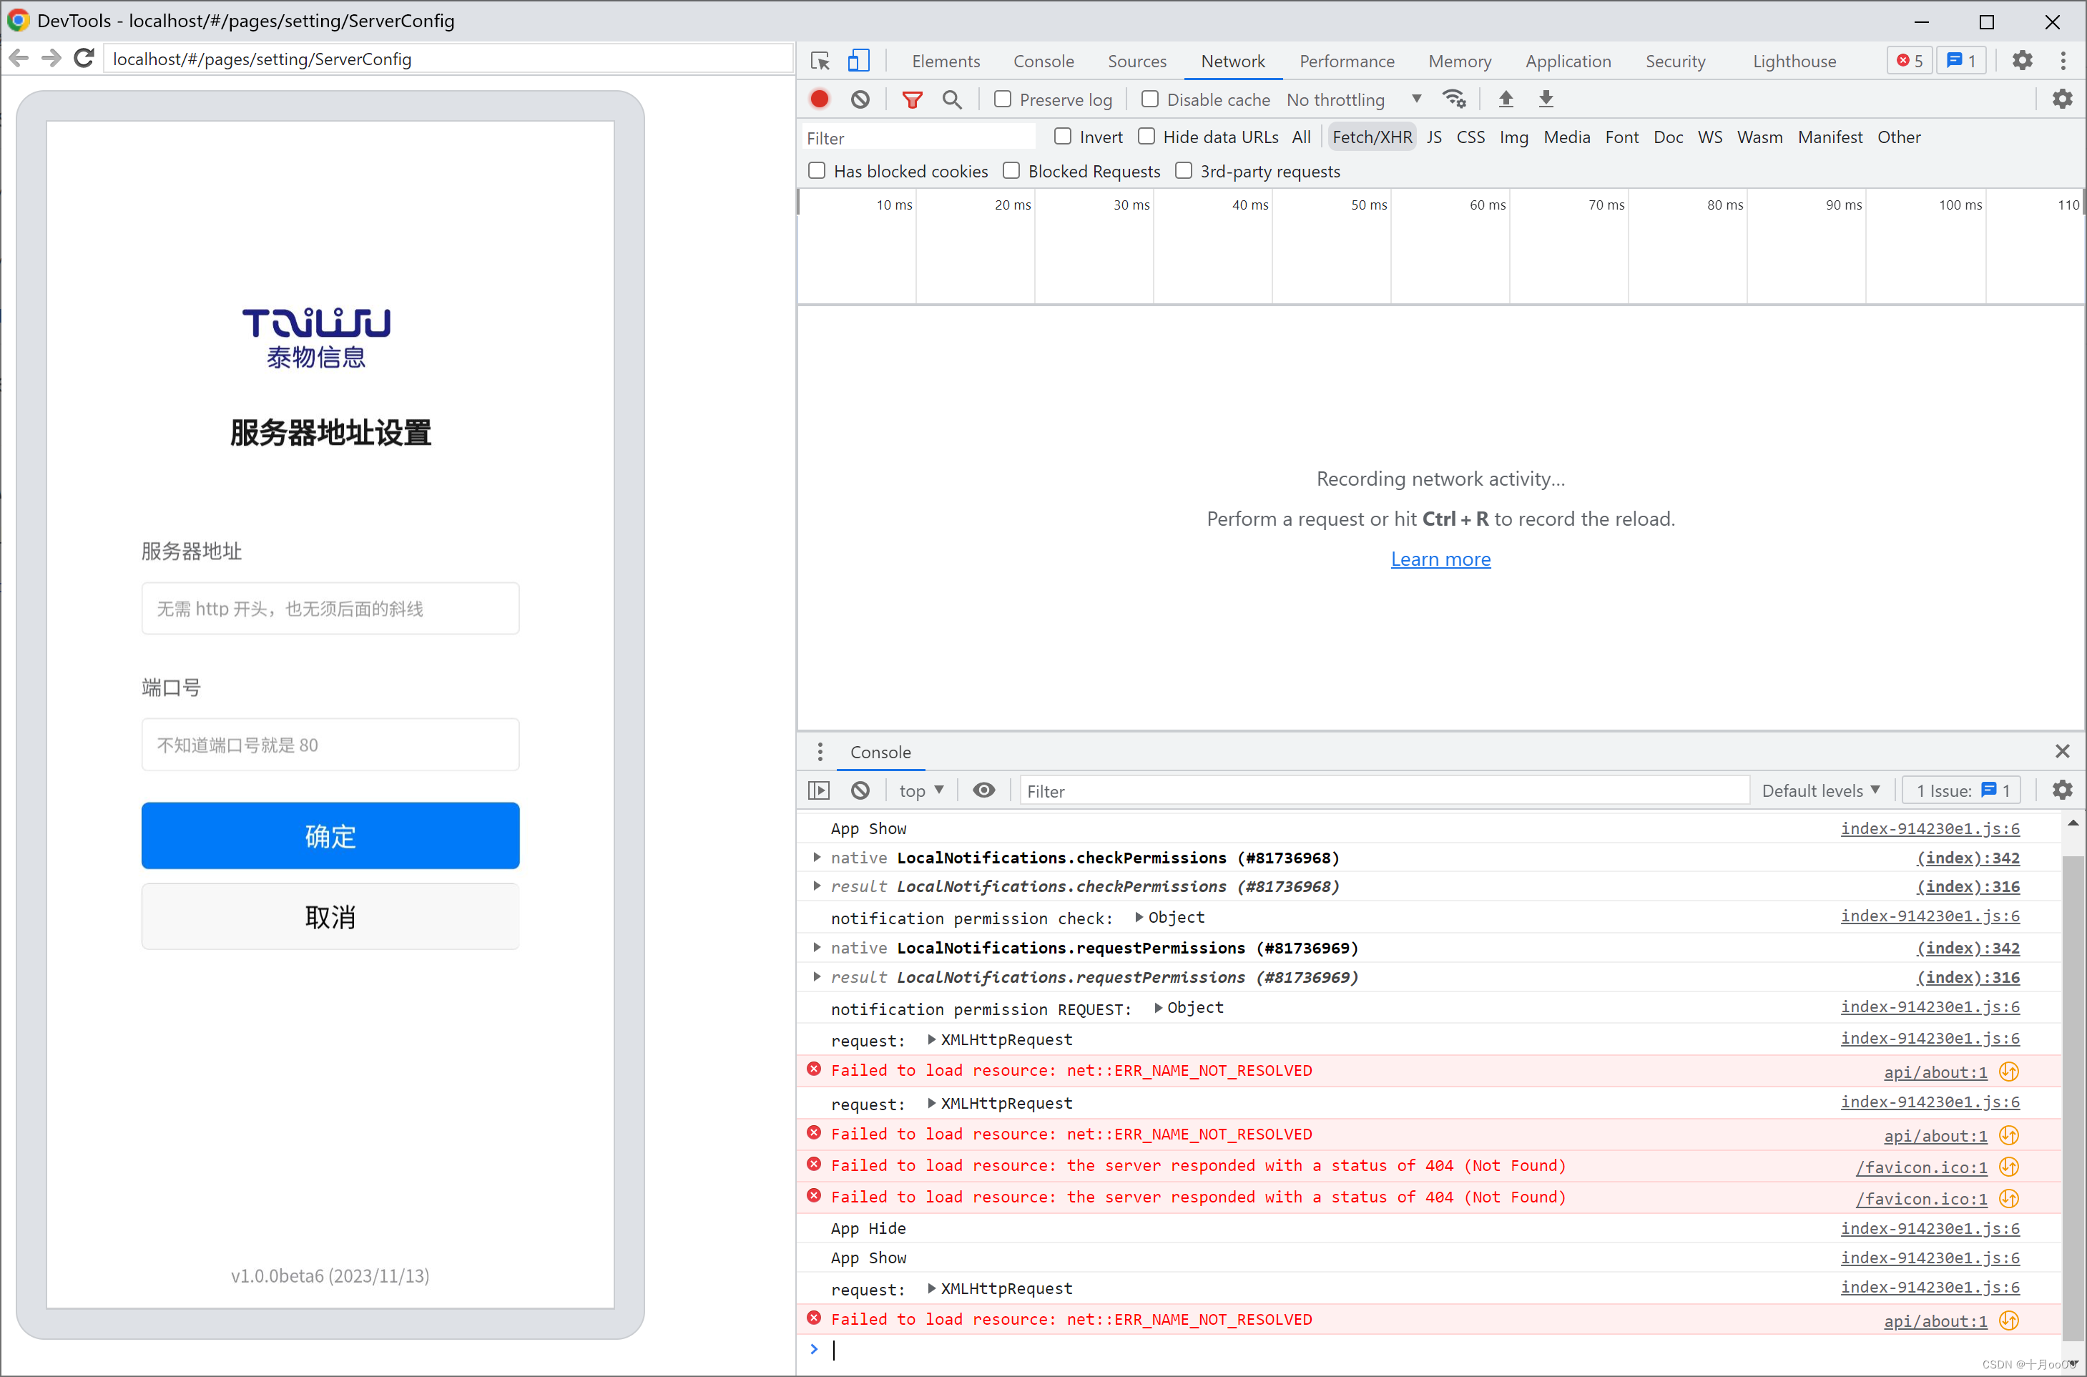
Task: Select the Network tab in DevTools
Action: click(1231, 60)
